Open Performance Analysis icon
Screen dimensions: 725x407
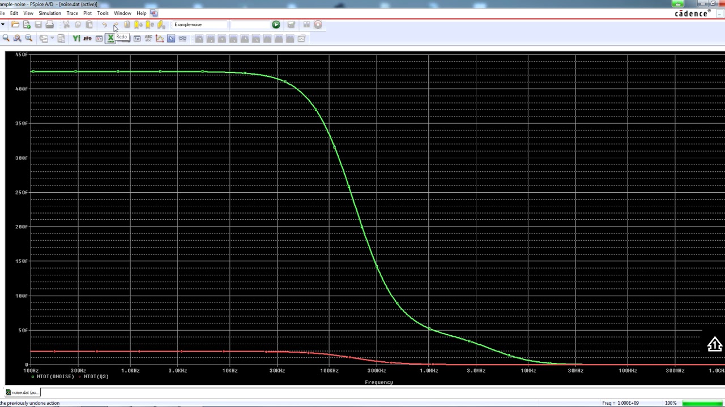tap(99, 38)
